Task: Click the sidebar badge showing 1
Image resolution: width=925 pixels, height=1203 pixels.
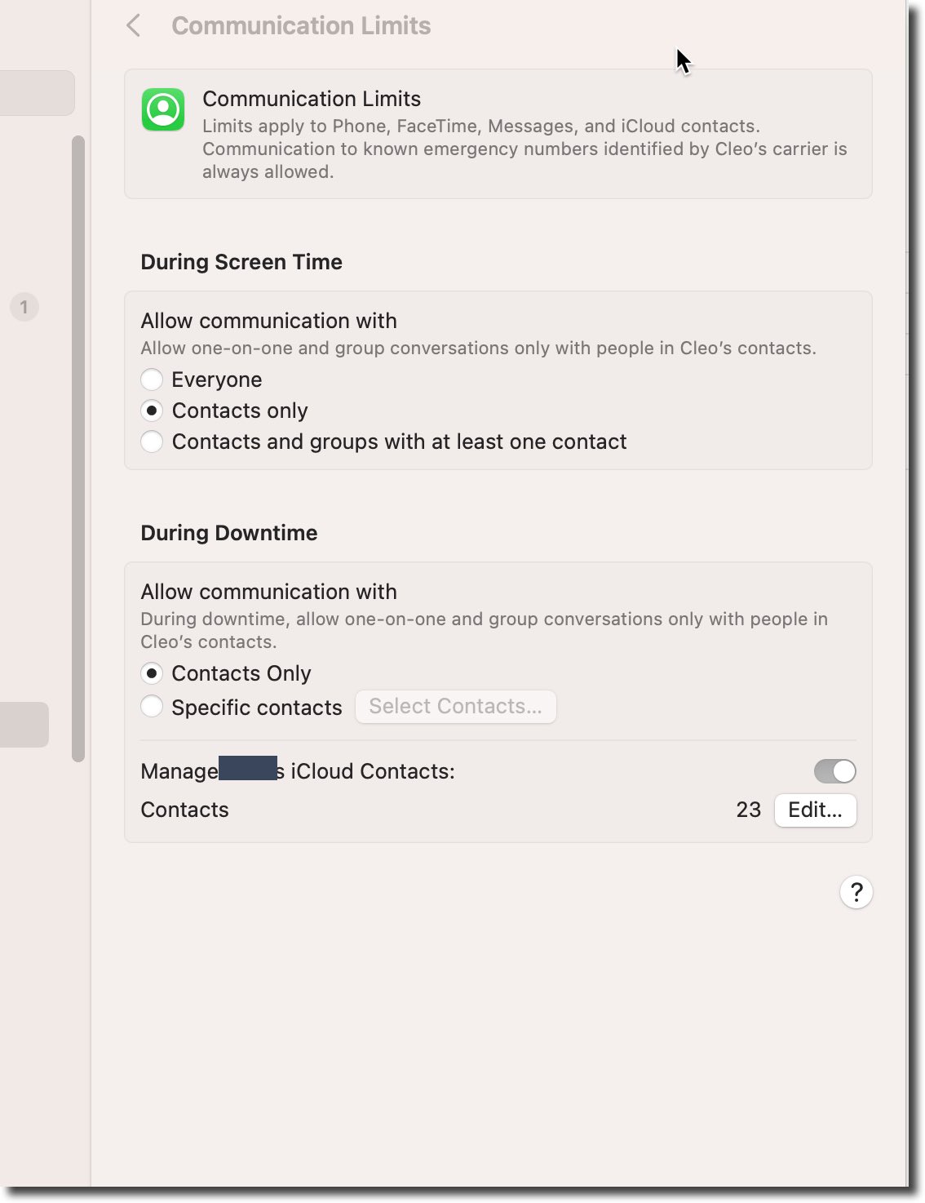Action: 24,307
